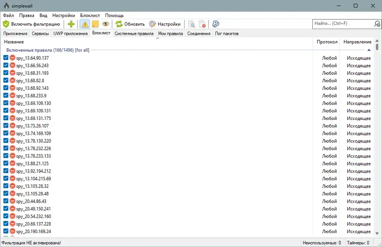Click block icon of spy_13.78.232.226
The height and width of the screenshot is (247, 382).
tap(12, 148)
